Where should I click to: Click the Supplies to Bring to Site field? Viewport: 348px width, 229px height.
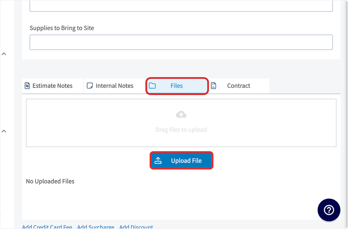click(x=181, y=42)
